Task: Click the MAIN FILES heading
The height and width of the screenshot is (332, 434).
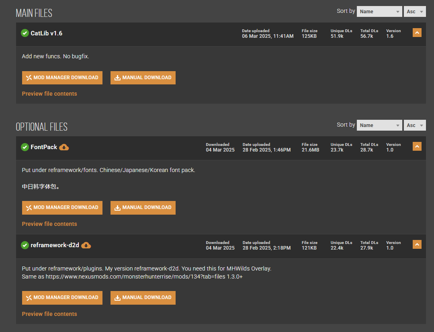Action: pyautogui.click(x=34, y=13)
